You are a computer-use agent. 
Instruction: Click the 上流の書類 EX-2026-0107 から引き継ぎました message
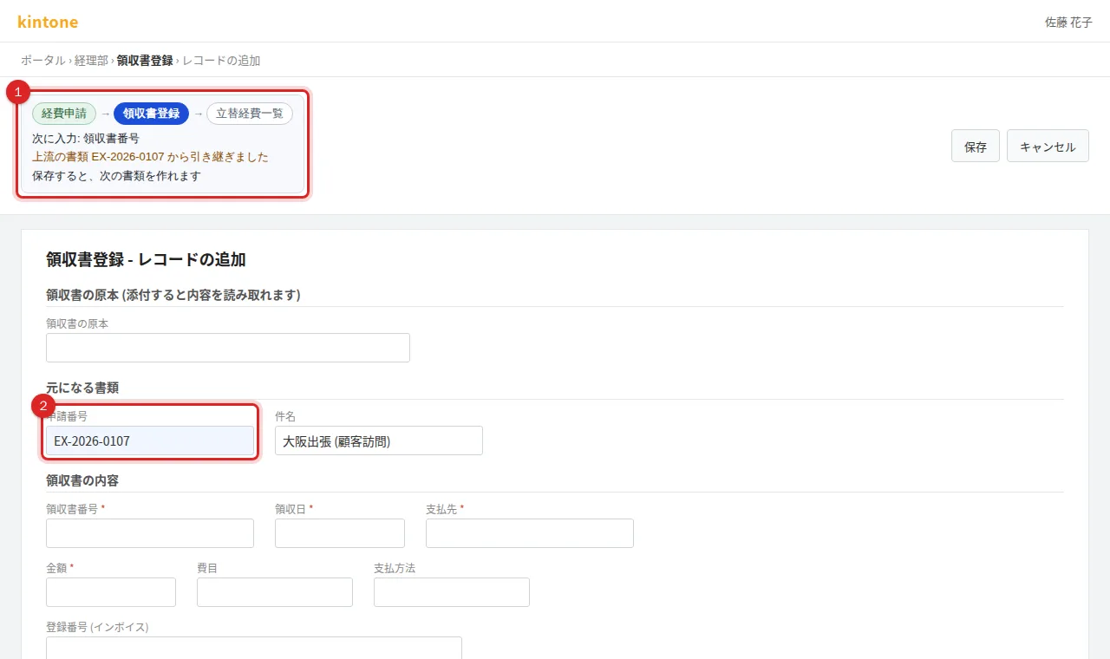(x=150, y=157)
